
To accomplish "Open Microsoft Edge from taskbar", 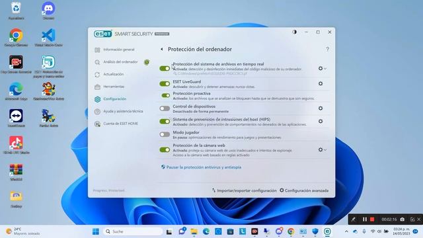I will pos(206,231).
